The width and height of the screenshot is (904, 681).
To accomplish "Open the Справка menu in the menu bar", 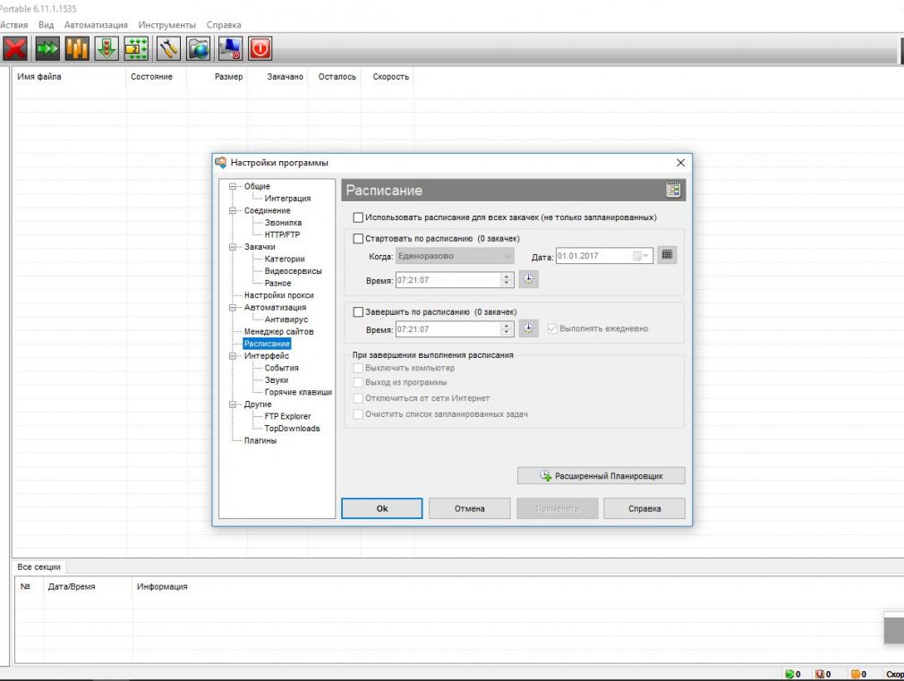I will click(224, 25).
